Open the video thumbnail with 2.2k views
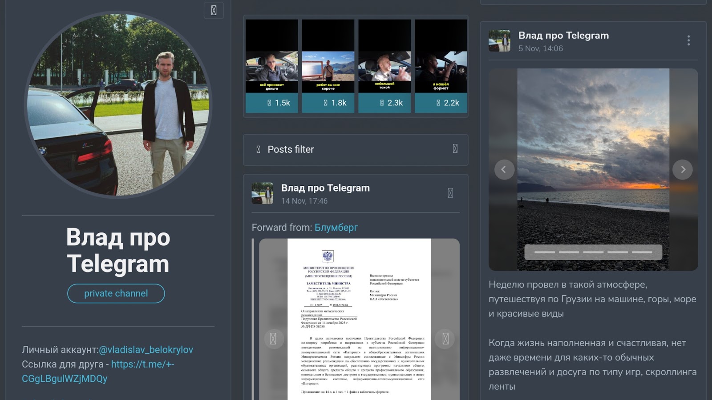Screen dimensions: 712x400 click(x=441, y=66)
